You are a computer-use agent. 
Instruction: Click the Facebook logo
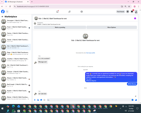3,12
